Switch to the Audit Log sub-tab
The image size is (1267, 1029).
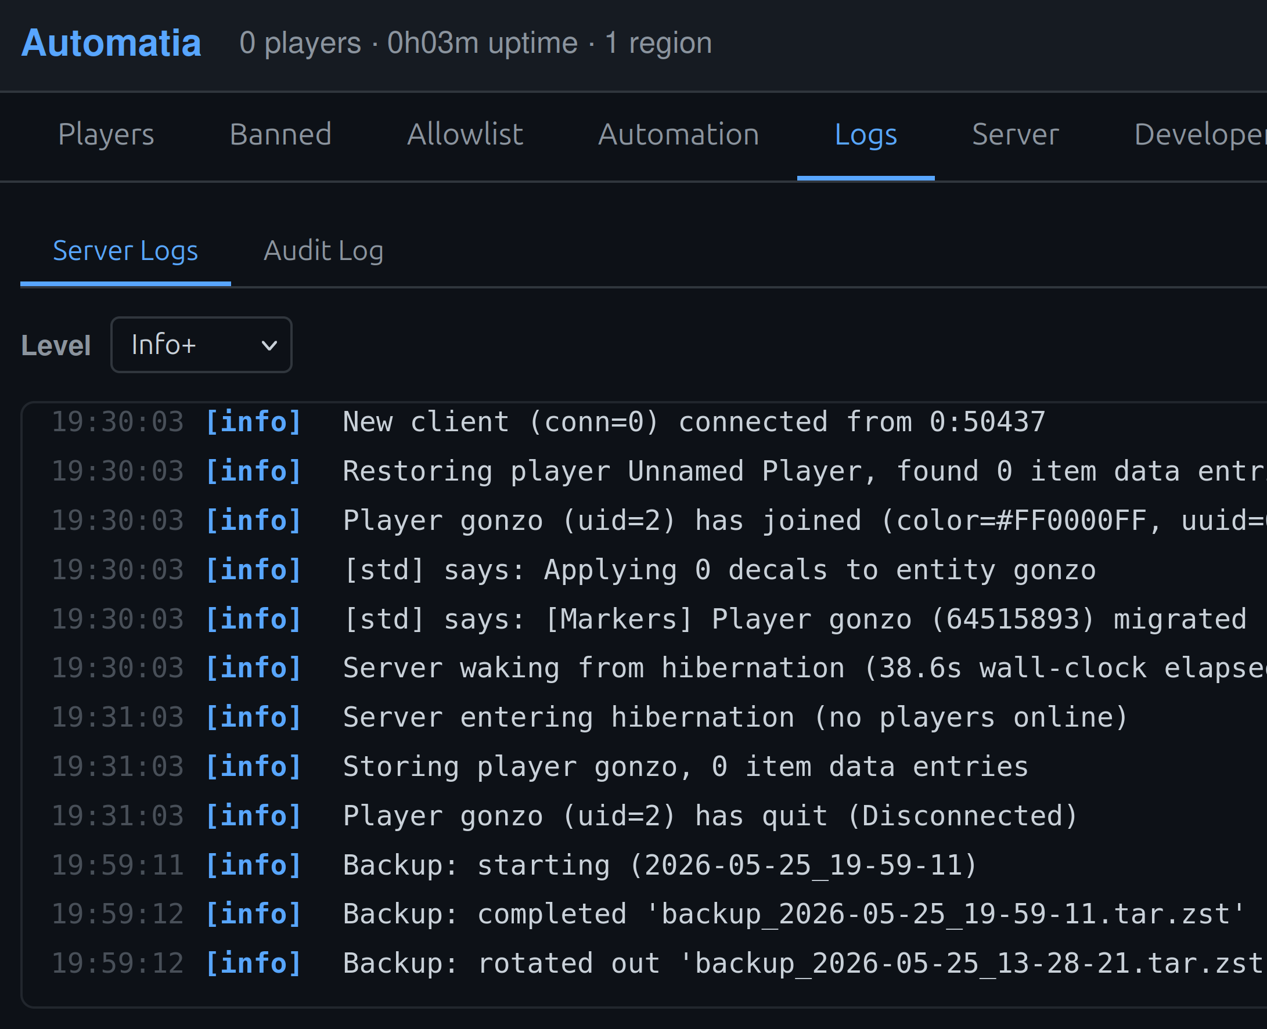pos(323,251)
